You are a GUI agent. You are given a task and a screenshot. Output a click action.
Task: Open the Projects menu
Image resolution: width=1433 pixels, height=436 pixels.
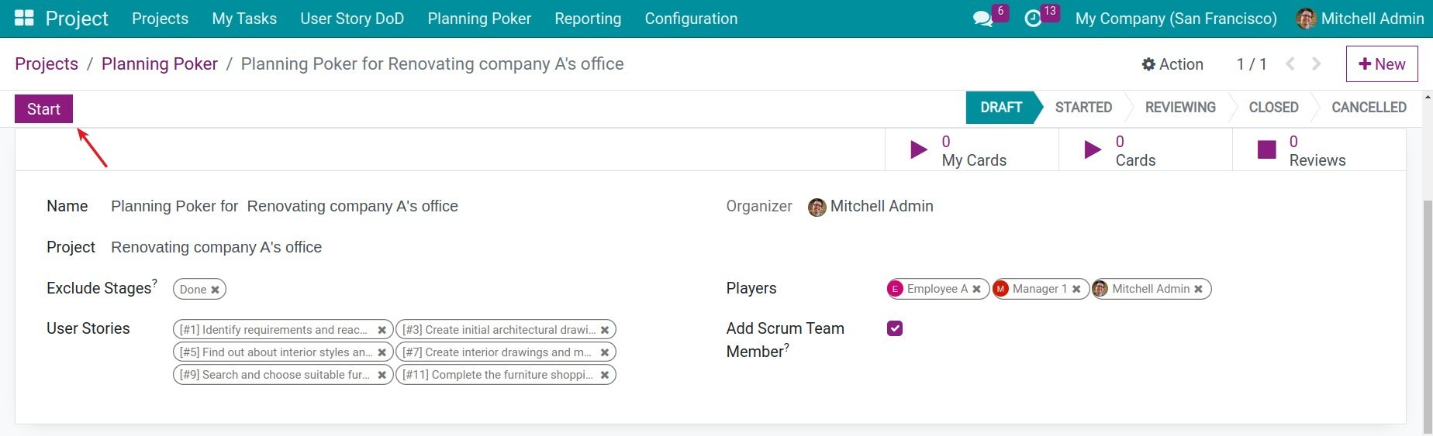[x=160, y=19]
